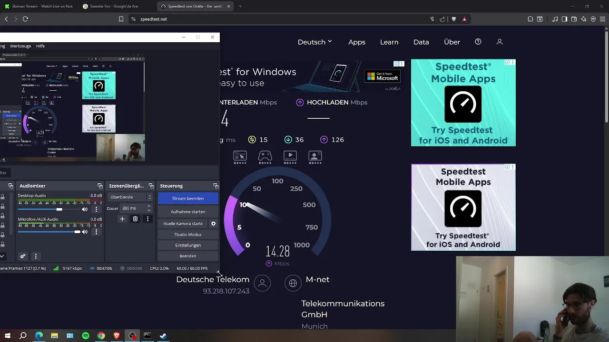Open Desktop-Audio three-dot options menu
The image size is (609, 342).
pos(96,209)
